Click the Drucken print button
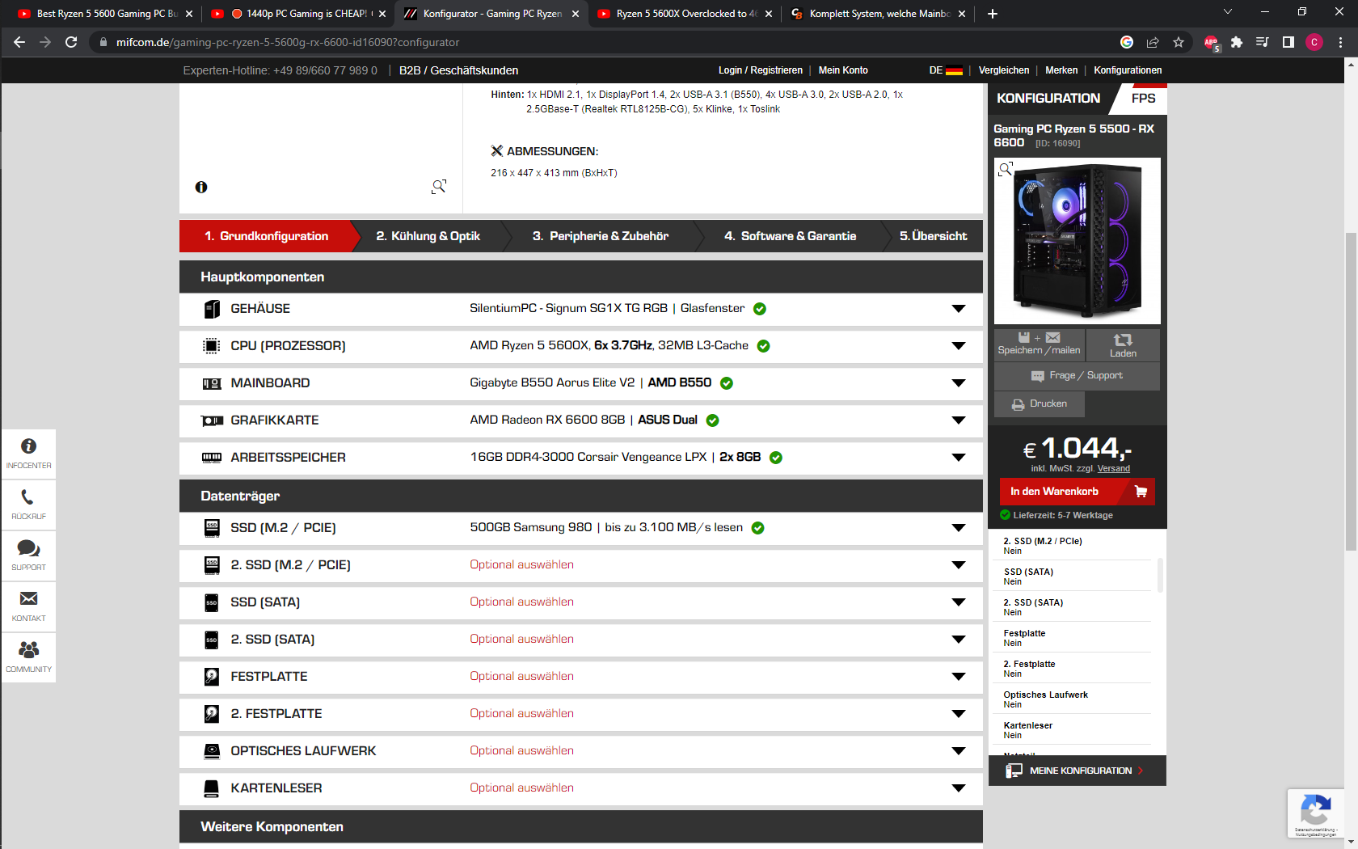 point(1040,403)
